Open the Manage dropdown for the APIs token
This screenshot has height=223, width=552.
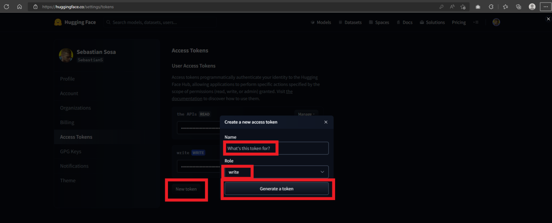click(x=306, y=114)
